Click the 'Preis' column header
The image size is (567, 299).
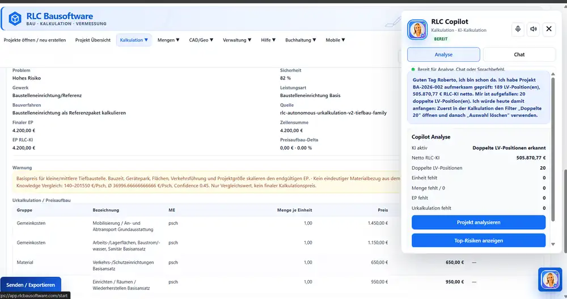pos(383,210)
